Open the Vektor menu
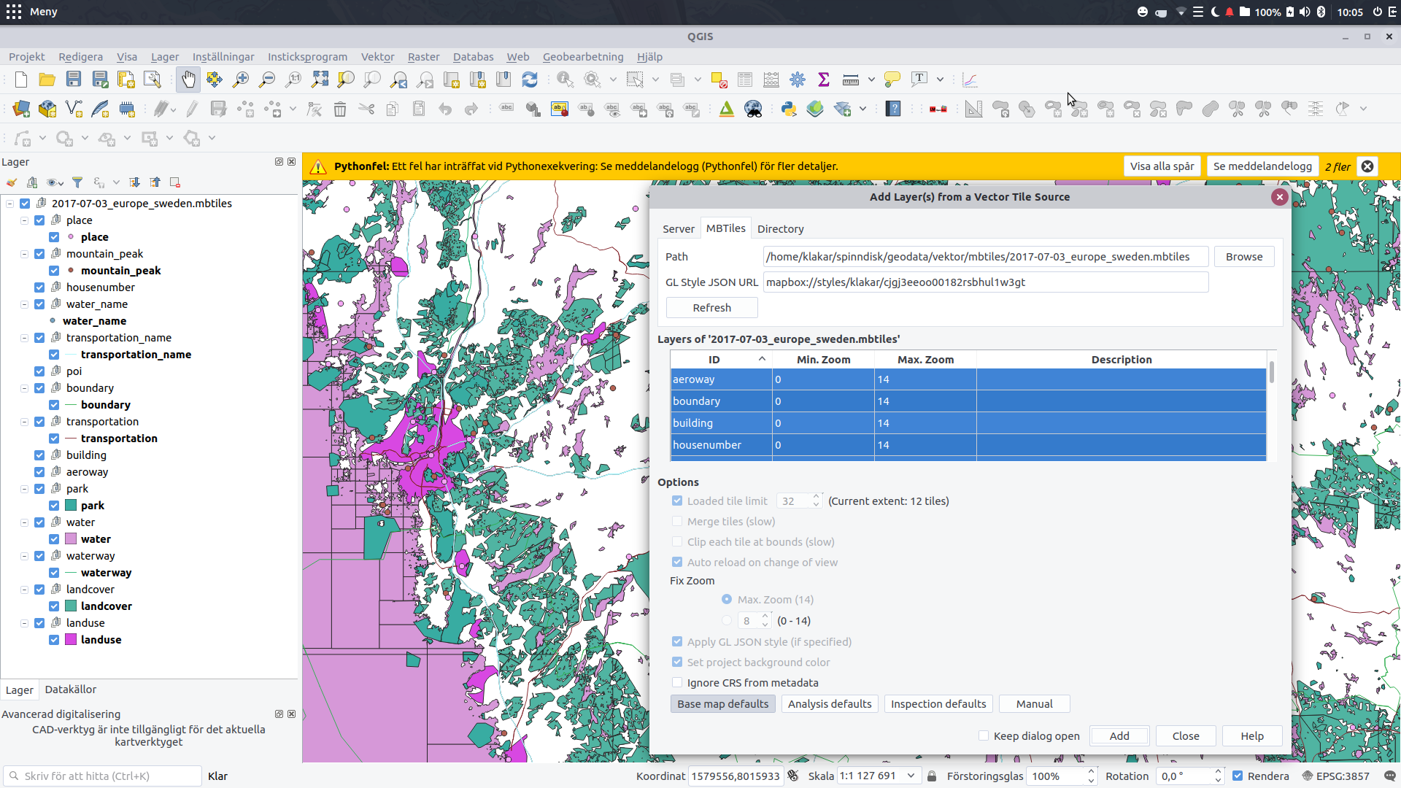The height and width of the screenshot is (788, 1401). point(377,56)
